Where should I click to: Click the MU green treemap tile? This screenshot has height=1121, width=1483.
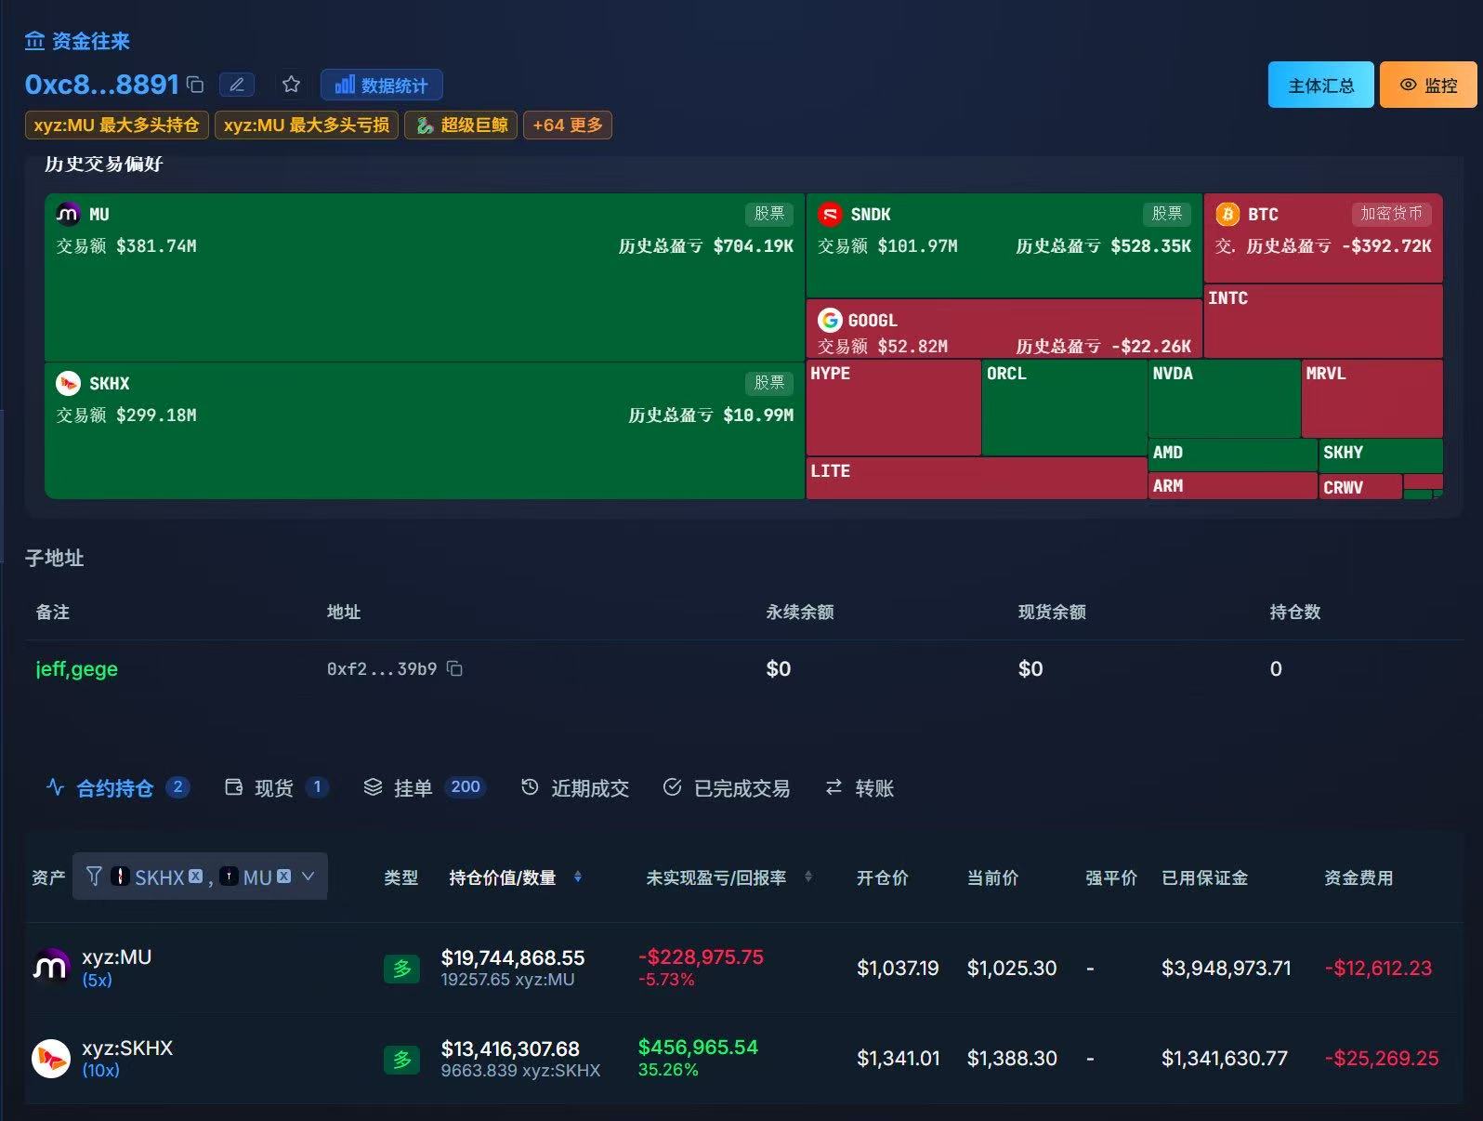point(425,277)
